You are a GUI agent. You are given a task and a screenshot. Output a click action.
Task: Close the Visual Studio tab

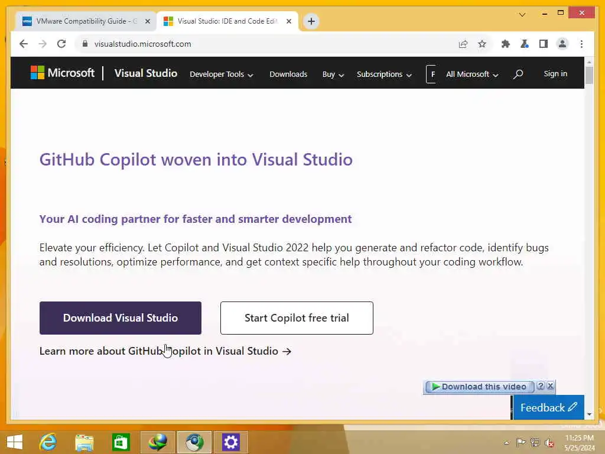[x=288, y=21]
